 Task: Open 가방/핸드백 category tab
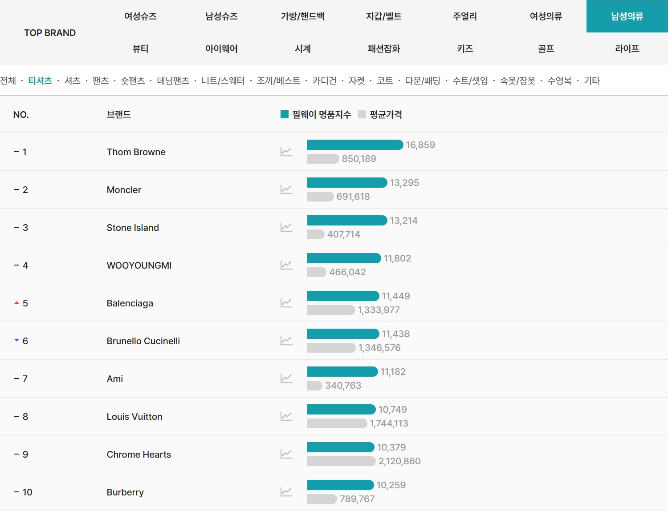click(302, 16)
